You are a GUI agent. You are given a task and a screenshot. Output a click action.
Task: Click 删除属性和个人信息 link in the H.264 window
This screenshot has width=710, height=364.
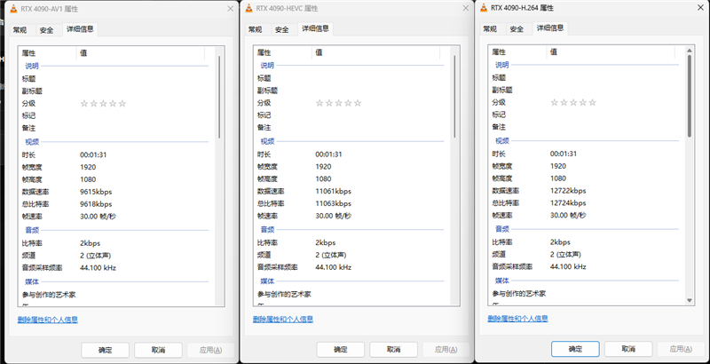pyautogui.click(x=518, y=319)
